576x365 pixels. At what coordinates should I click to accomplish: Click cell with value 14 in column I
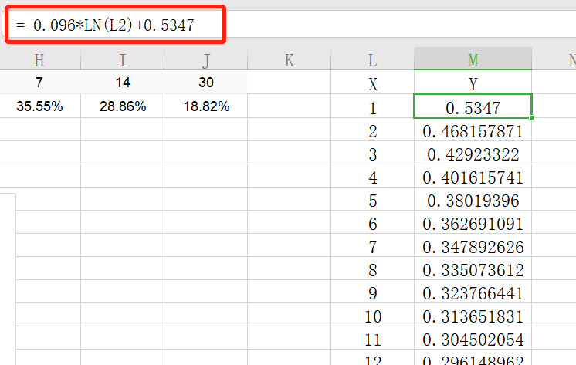[123, 83]
